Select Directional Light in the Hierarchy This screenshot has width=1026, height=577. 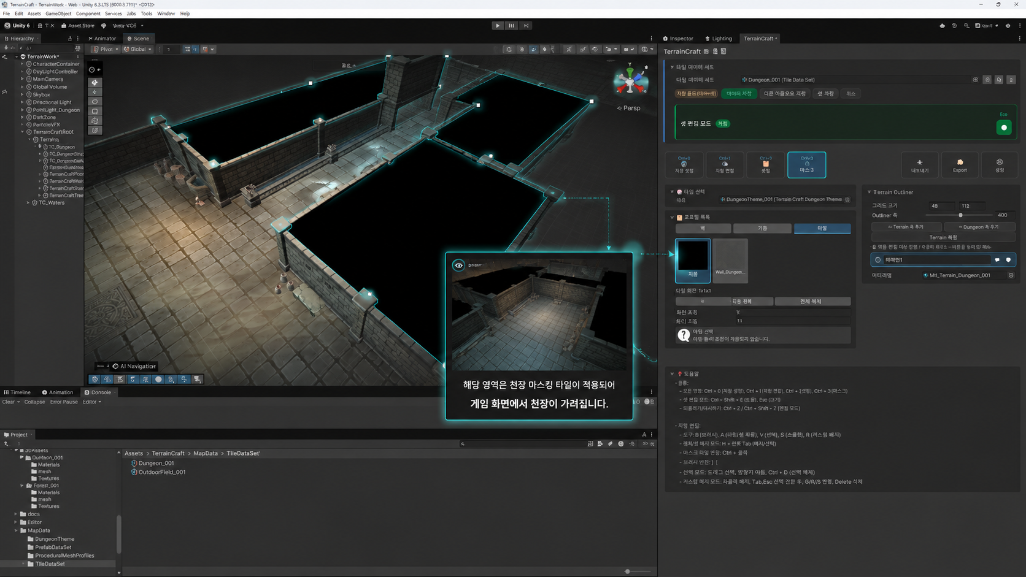[52, 102]
